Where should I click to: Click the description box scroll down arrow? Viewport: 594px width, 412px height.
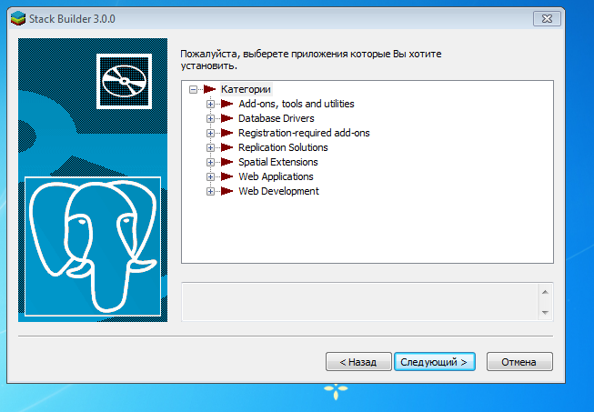545,312
